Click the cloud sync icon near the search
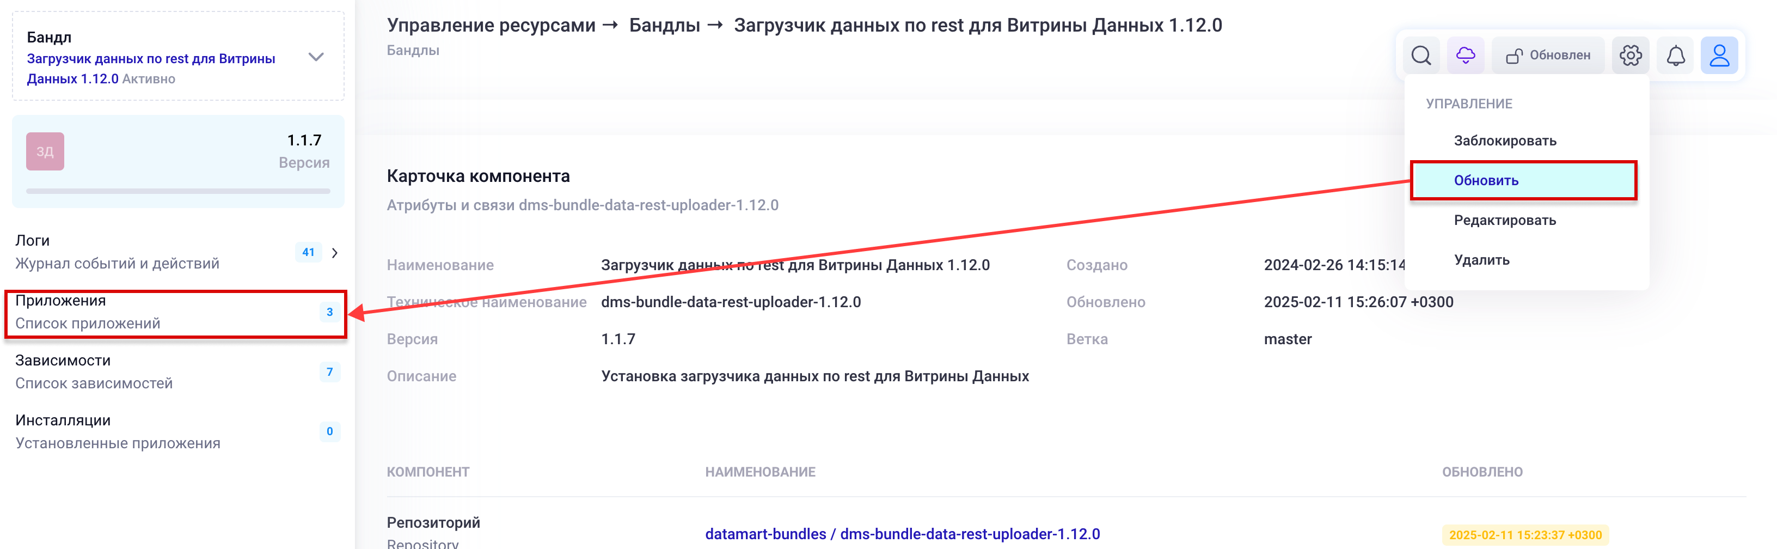Image resolution: width=1777 pixels, height=549 pixels. click(x=1465, y=54)
